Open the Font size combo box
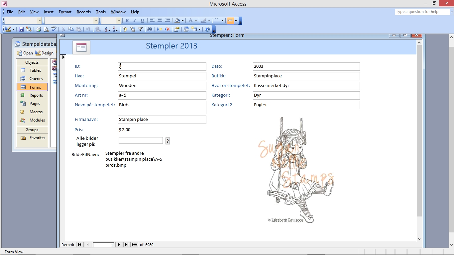Image resolution: width=454 pixels, height=255 pixels. [111, 21]
